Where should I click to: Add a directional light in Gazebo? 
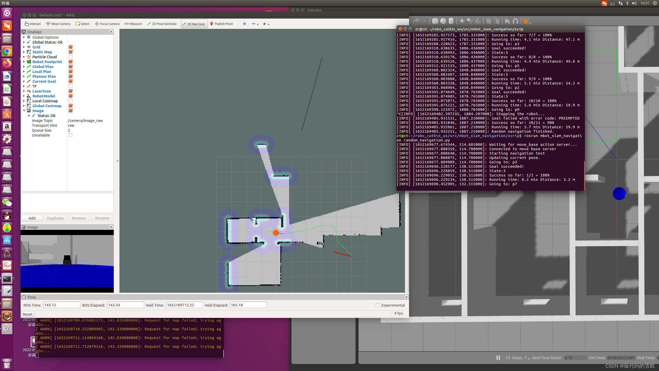(x=478, y=21)
